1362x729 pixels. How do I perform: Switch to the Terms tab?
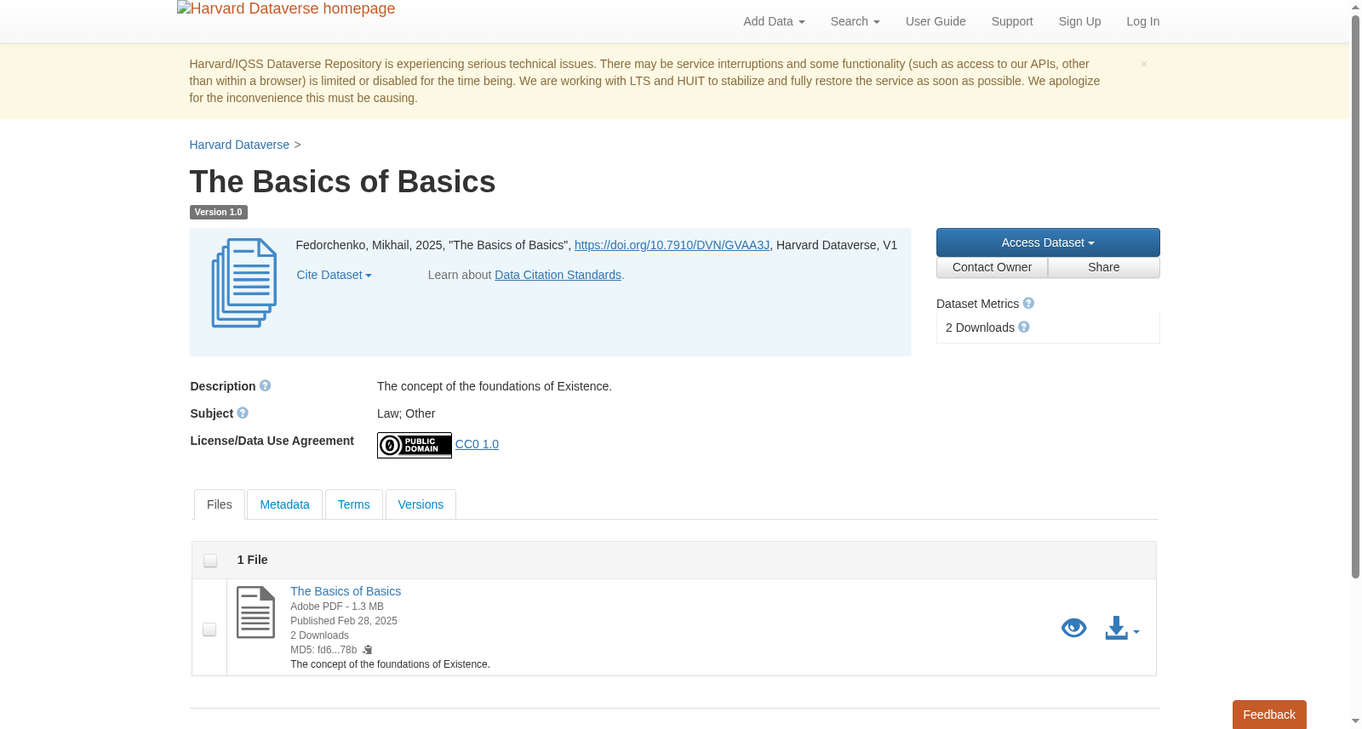pyautogui.click(x=354, y=504)
